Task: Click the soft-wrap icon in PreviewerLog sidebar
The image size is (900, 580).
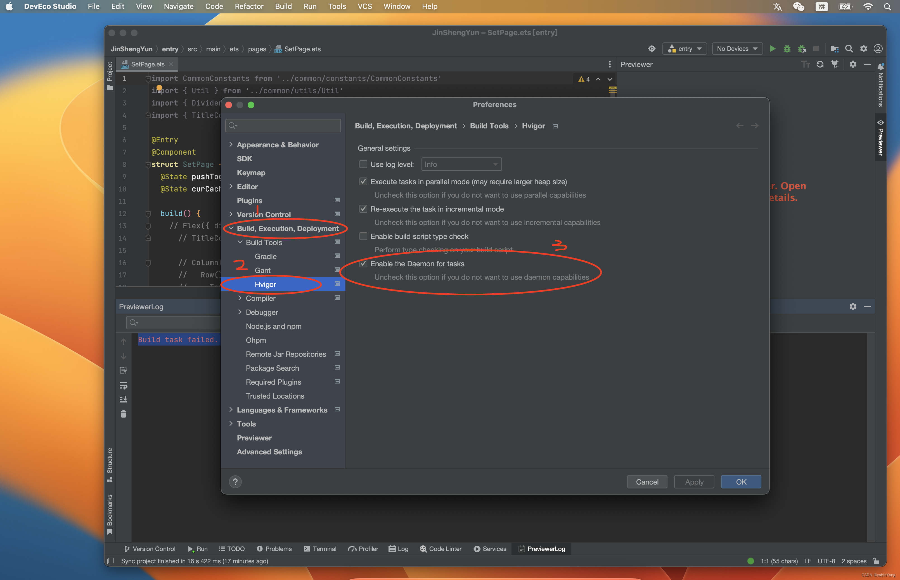Action: pos(123,385)
